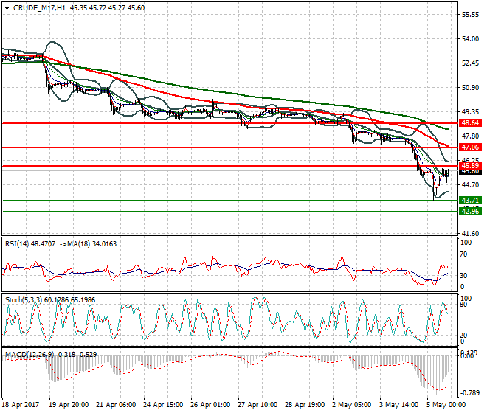Select the CRUDE_M17,H1 symbol label
Viewport: 487px width, 413px height.
pos(39,8)
